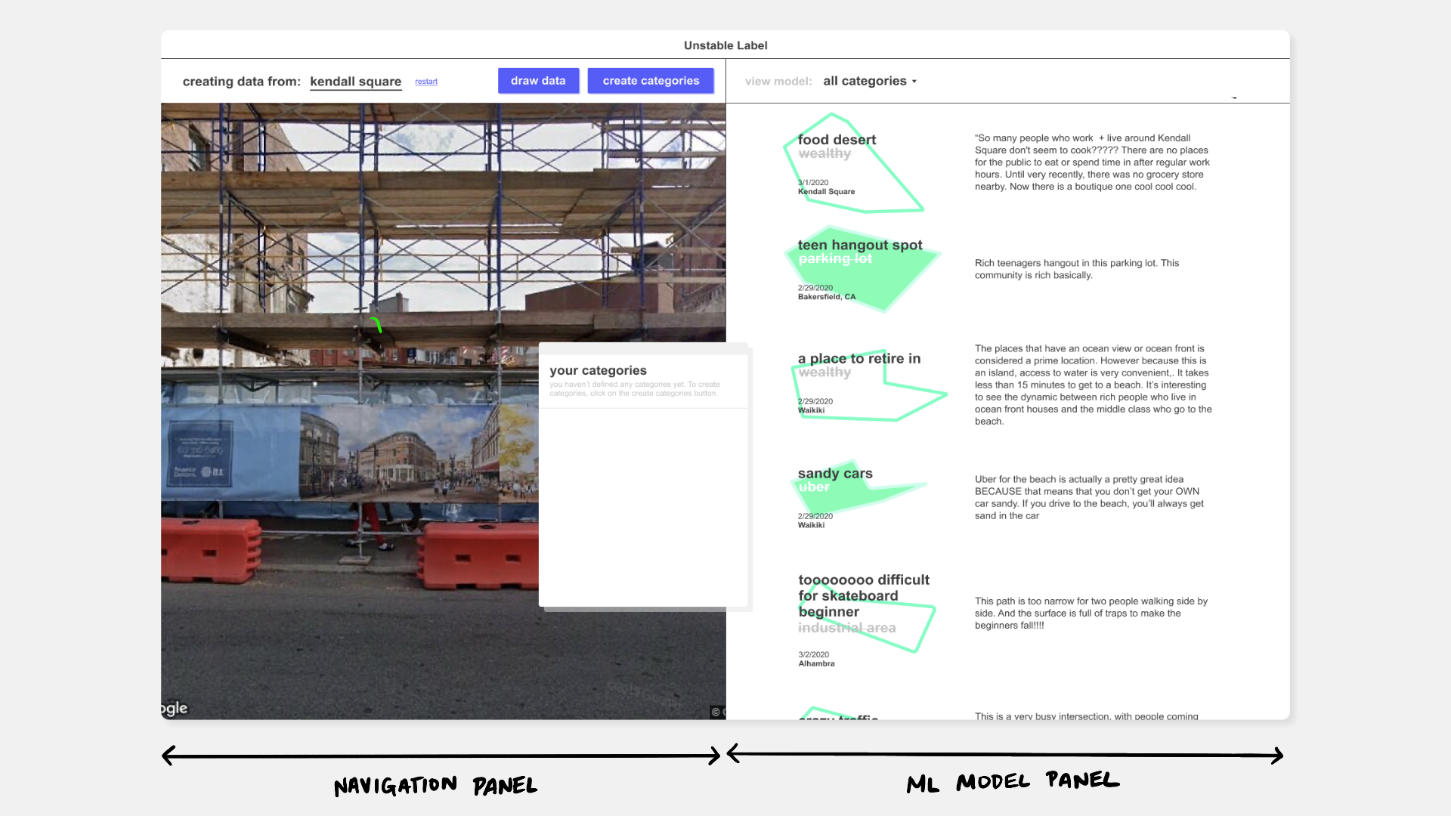Open the 'all categories' dropdown

click(865, 81)
